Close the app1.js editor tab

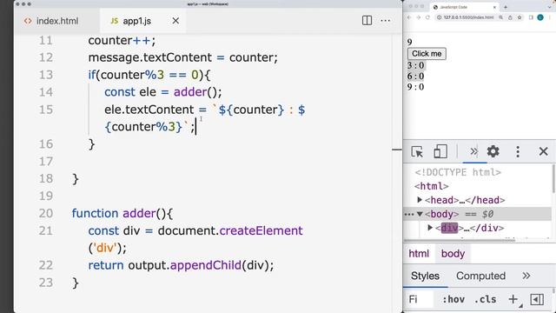pos(175,21)
